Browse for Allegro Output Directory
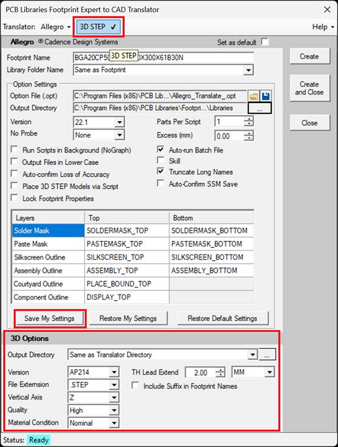 [x=260, y=108]
